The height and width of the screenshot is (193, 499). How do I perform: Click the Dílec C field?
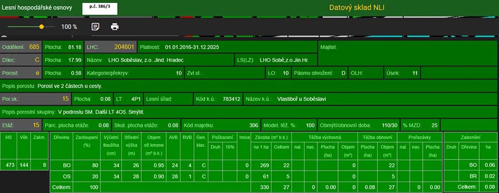20,60
